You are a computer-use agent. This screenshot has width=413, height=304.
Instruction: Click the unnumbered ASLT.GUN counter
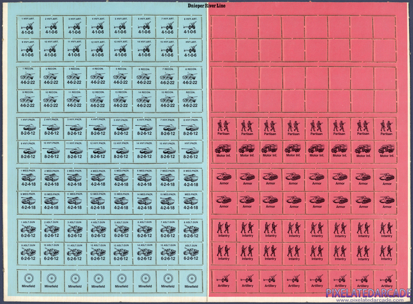point(190,253)
